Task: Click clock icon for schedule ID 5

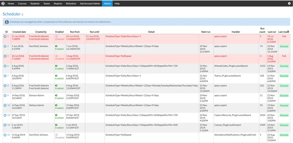Action: coord(5,56)
